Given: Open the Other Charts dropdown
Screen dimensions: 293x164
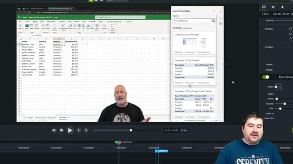Looking at the screenshot, I should click(97, 27).
